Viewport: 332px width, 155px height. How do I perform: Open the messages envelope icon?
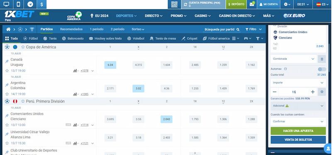point(252,4)
